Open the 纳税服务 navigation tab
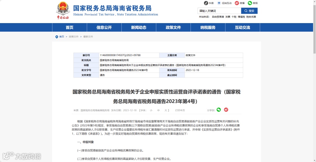316x162 pixels. point(208,27)
